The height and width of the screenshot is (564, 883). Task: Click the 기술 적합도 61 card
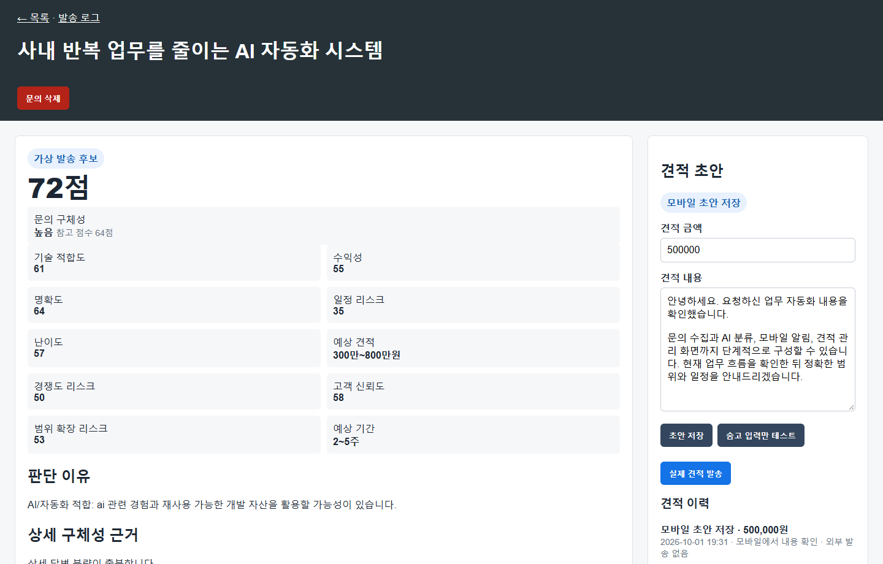point(174,262)
